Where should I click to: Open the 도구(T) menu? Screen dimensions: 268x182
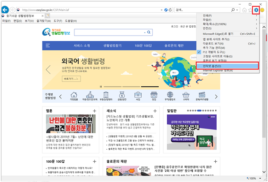click(x=58, y=21)
